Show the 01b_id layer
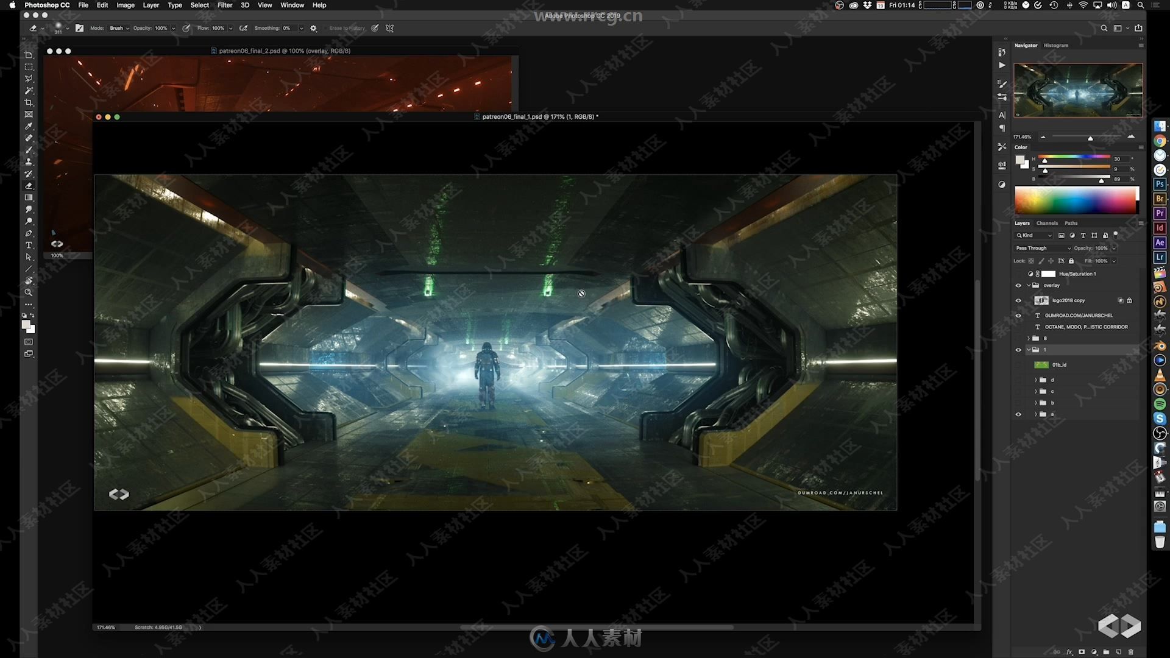 pyautogui.click(x=1018, y=365)
